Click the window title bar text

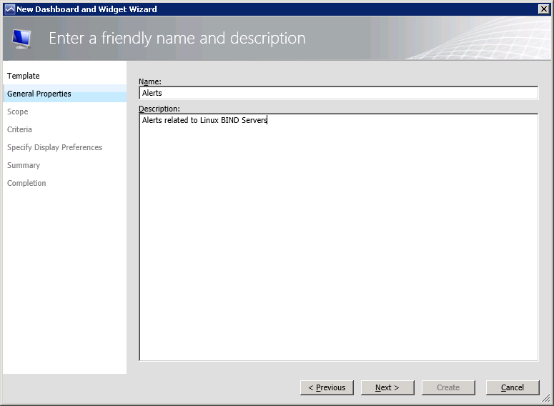coord(86,9)
